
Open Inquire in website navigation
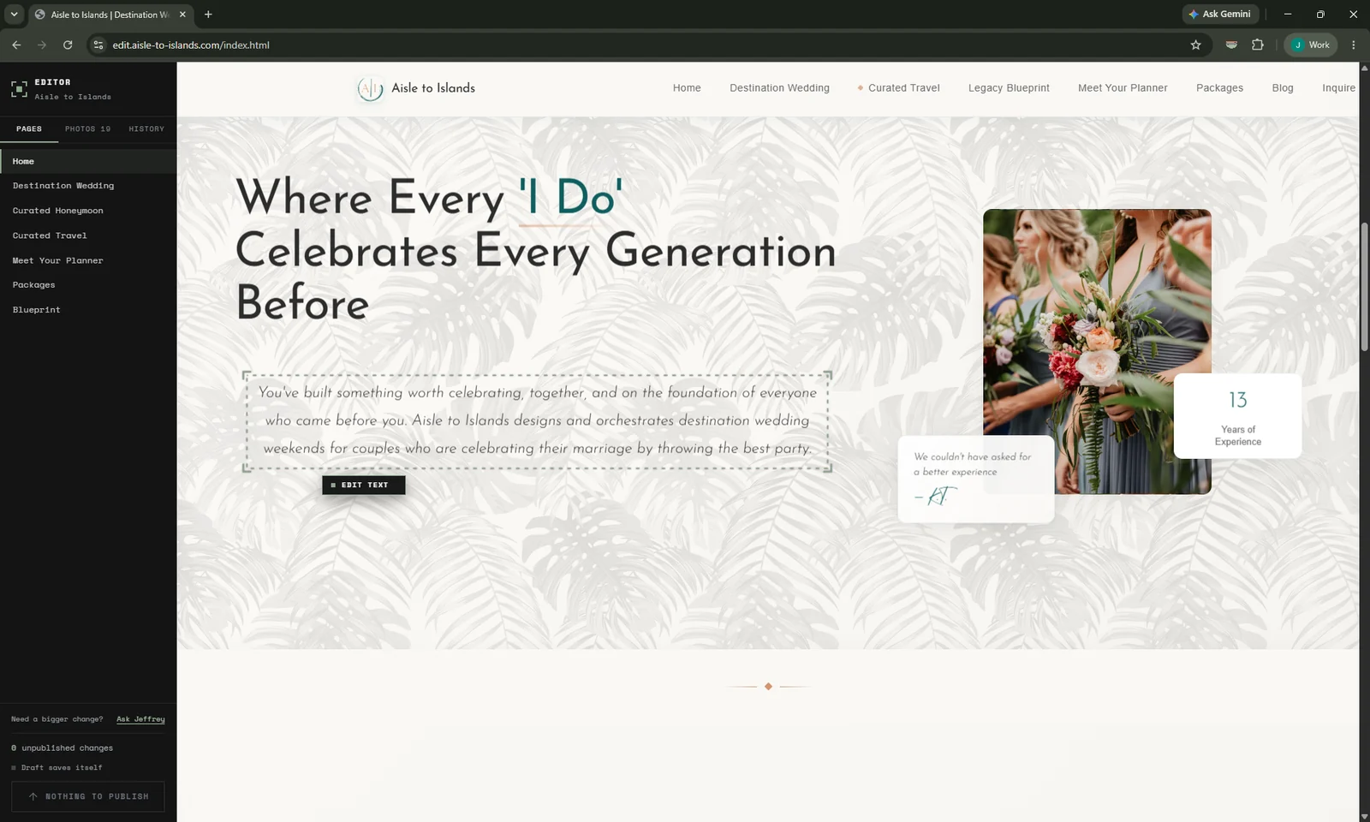[x=1338, y=88]
